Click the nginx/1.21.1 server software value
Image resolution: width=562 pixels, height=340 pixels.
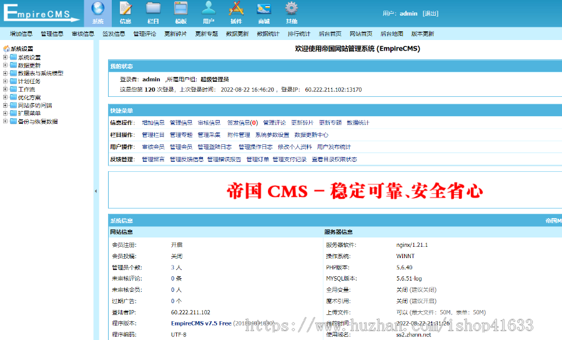[412, 245]
